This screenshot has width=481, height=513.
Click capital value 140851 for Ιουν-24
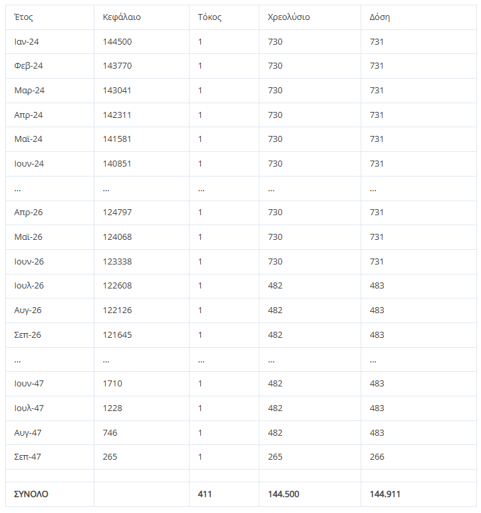coord(116,164)
